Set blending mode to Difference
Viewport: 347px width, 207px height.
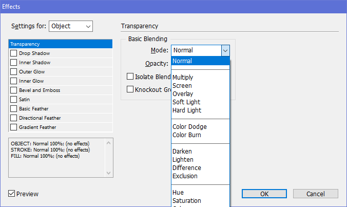pos(187,168)
